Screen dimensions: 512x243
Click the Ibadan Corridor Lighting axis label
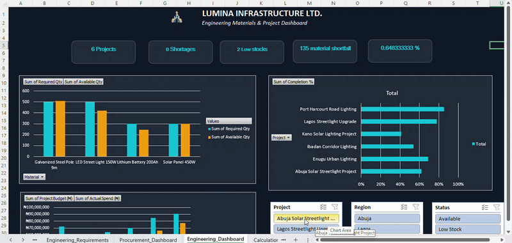click(x=332, y=146)
